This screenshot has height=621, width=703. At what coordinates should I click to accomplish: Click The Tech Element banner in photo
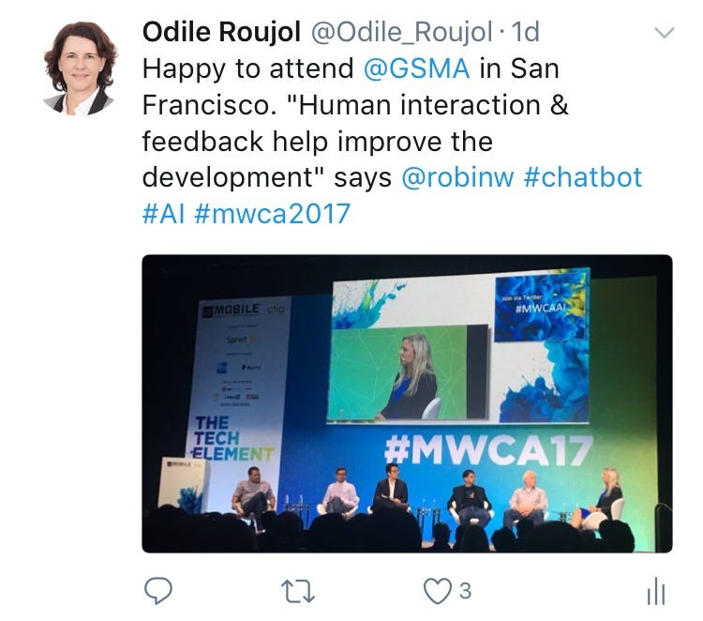click(x=233, y=438)
